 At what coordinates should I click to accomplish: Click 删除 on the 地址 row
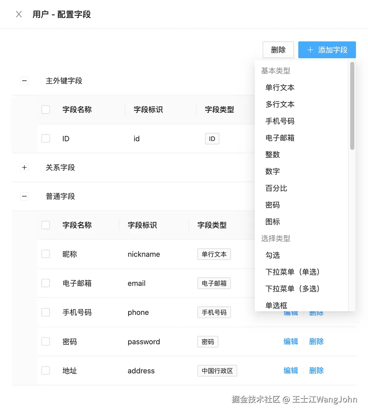click(316, 371)
